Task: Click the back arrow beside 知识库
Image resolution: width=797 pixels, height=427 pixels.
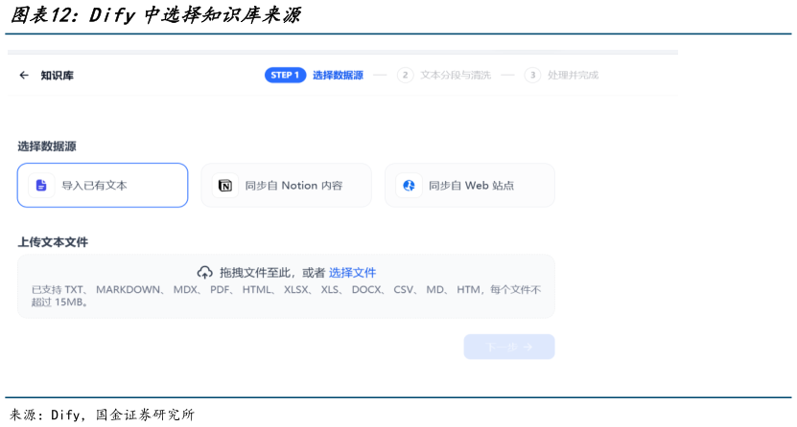Action: tap(24, 75)
